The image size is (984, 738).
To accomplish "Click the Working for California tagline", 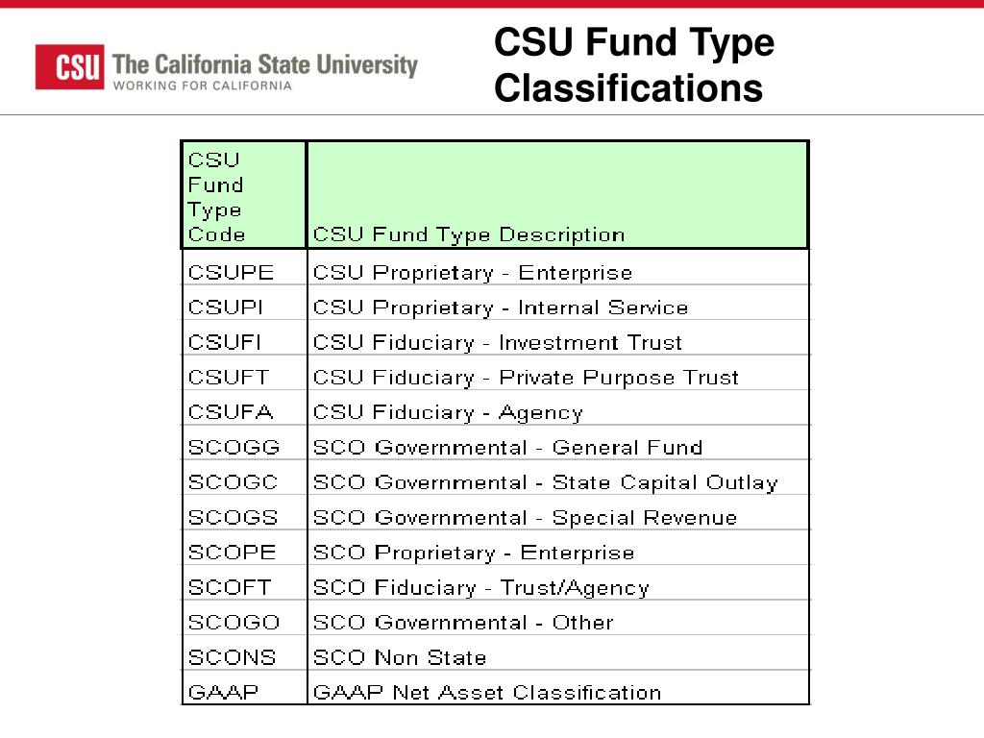I will pyautogui.click(x=202, y=86).
